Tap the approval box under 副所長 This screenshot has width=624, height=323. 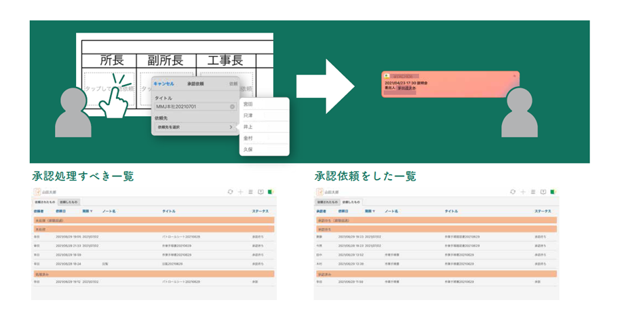(167, 89)
